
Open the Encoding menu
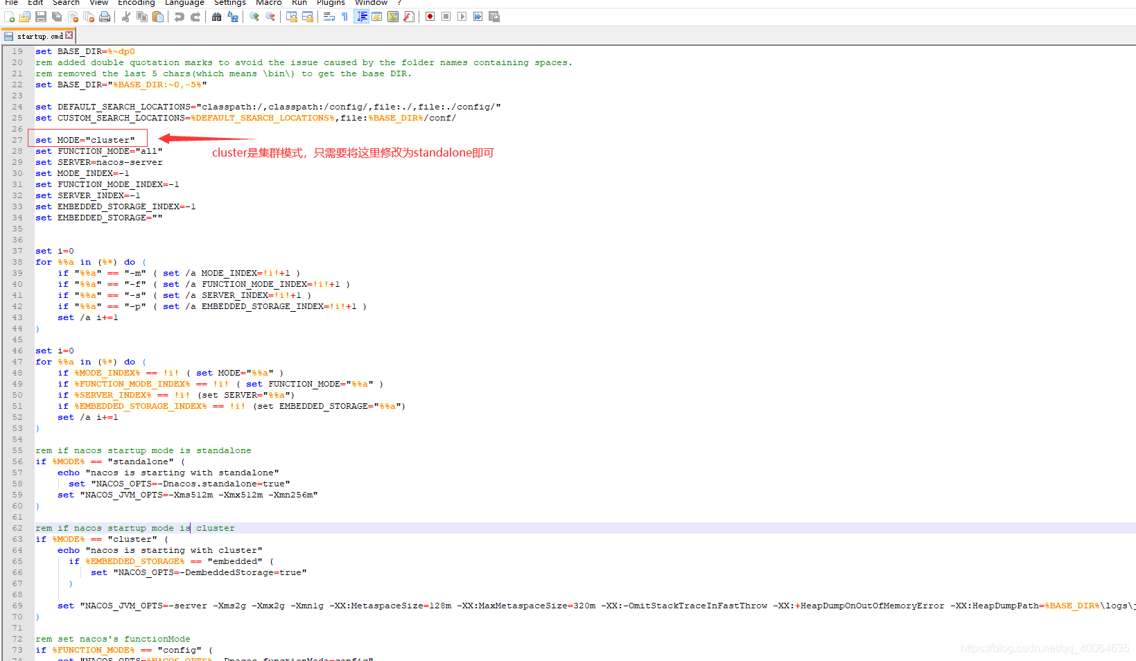137,3
